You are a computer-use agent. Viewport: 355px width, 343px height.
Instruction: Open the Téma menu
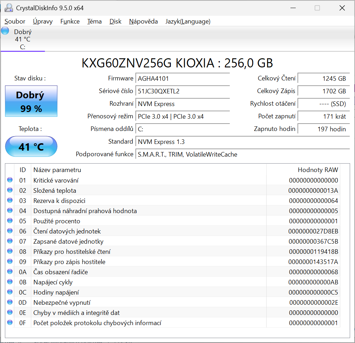pos(94,21)
